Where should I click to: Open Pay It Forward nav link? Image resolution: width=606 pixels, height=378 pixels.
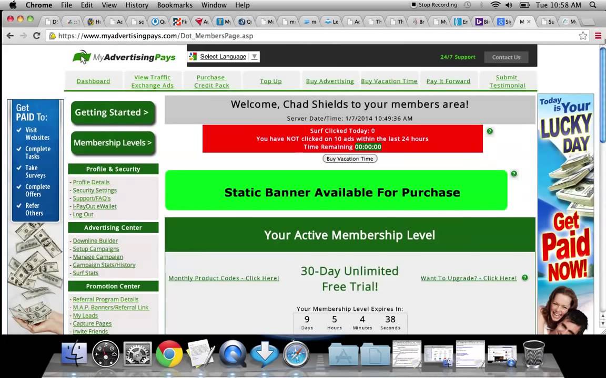click(x=448, y=81)
